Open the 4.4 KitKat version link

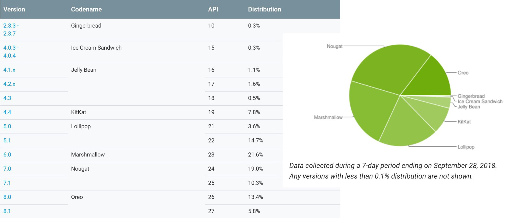(7, 112)
